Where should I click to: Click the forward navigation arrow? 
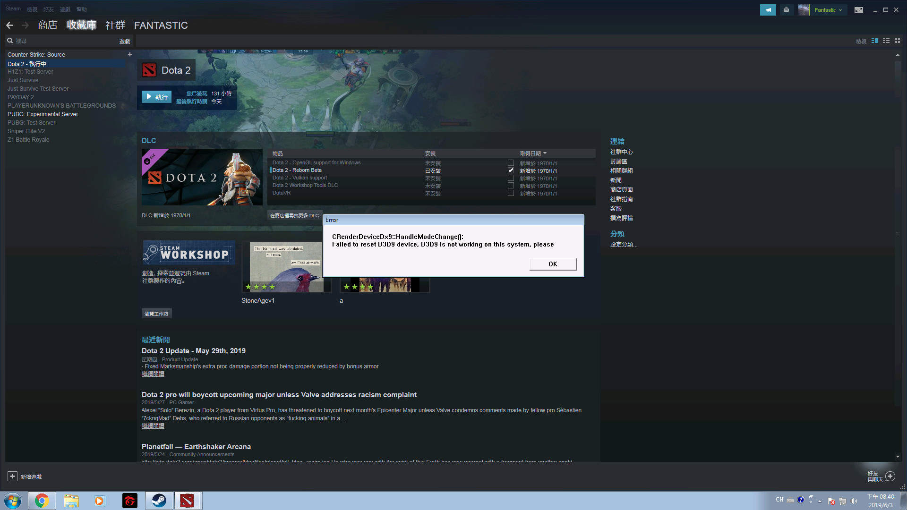[26, 25]
